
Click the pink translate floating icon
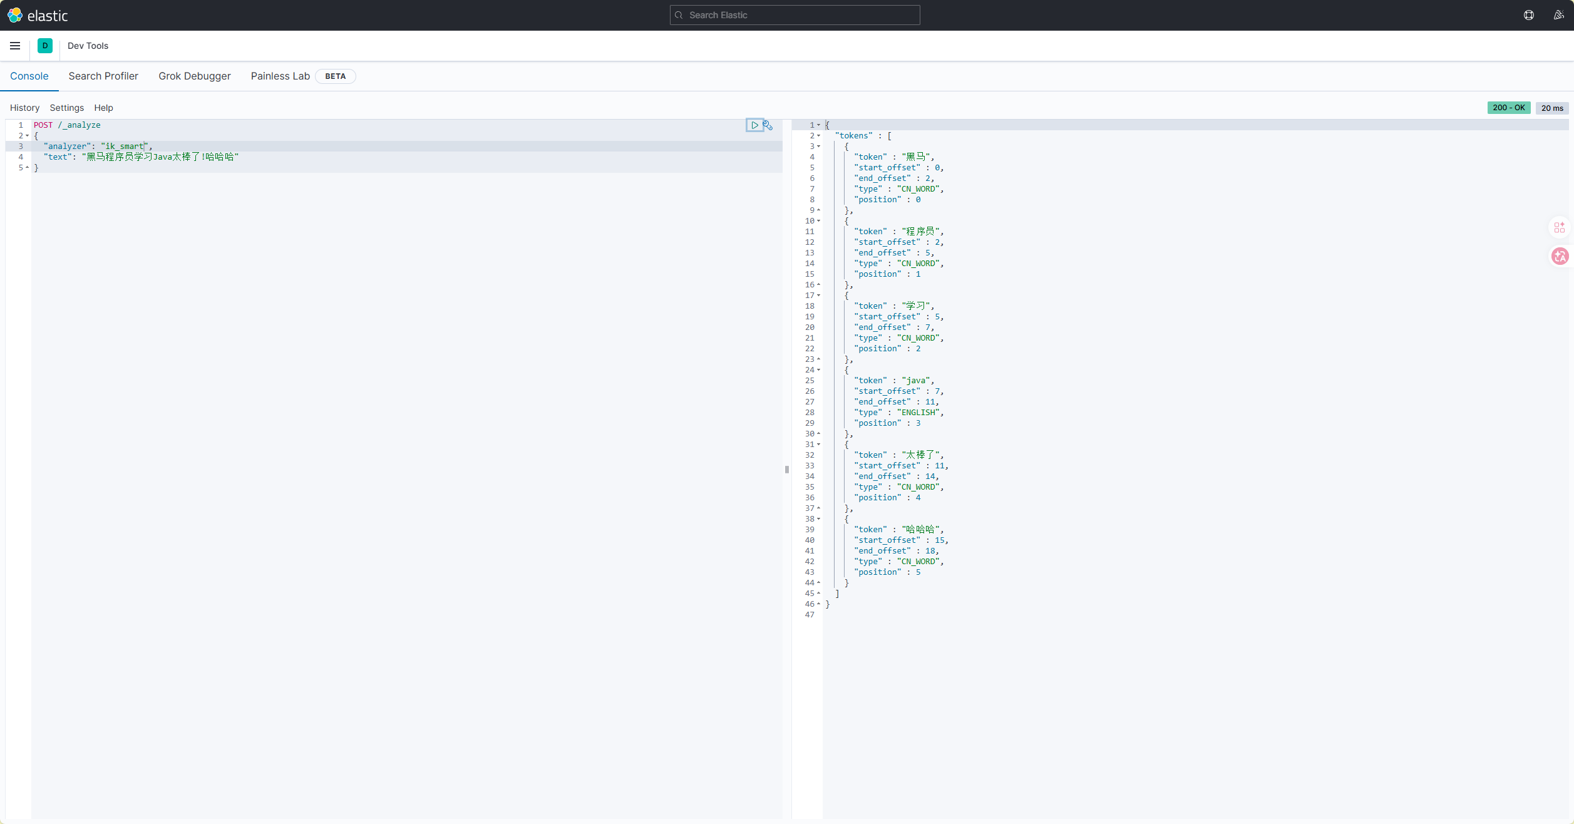1560,256
